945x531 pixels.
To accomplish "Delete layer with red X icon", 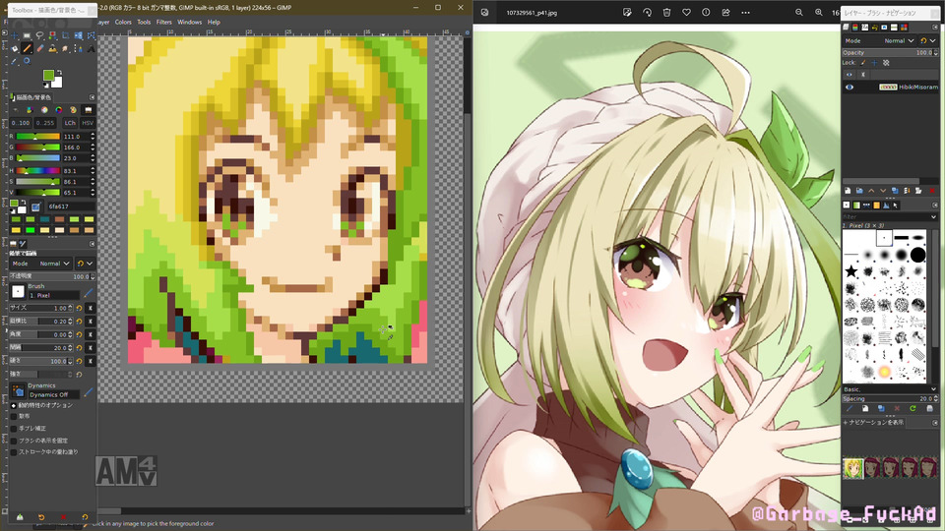I will click(932, 191).
